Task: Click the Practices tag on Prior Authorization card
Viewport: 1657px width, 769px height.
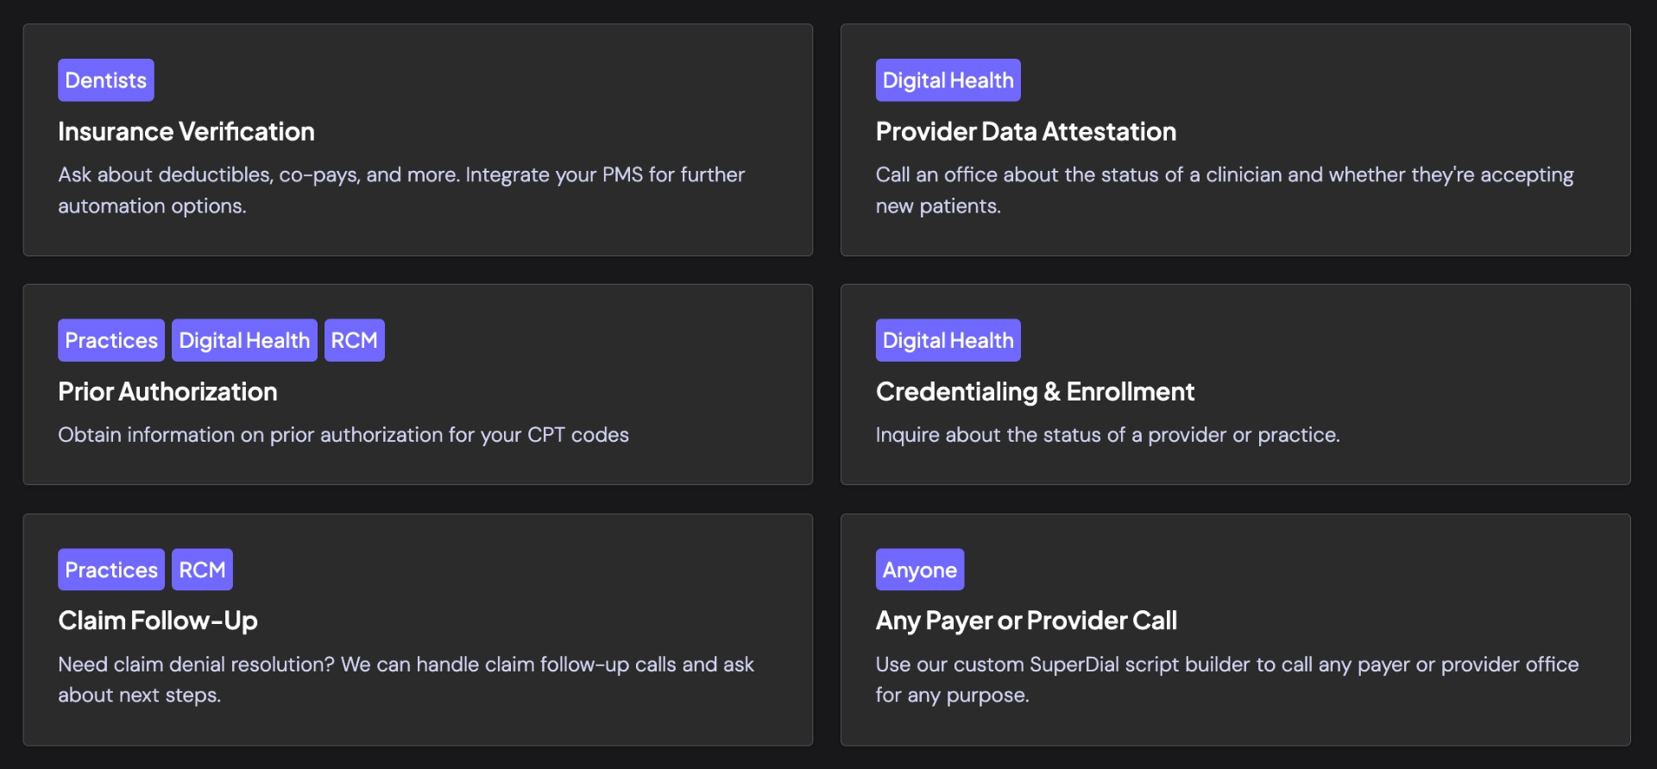Action: pyautogui.click(x=111, y=340)
